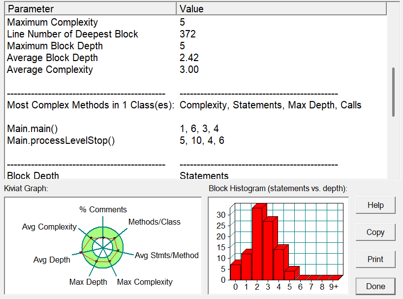Click the Statements value text
403x299 pixels.
(x=204, y=175)
